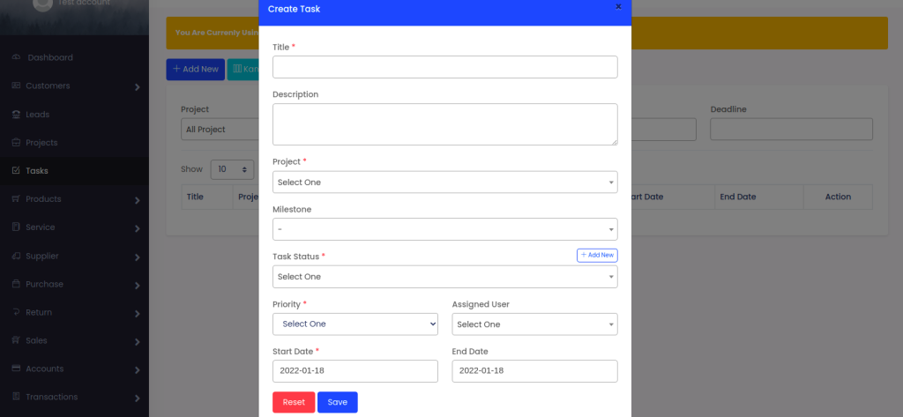Click into the Title input field
Screen dimensions: 903x417
tap(444, 67)
